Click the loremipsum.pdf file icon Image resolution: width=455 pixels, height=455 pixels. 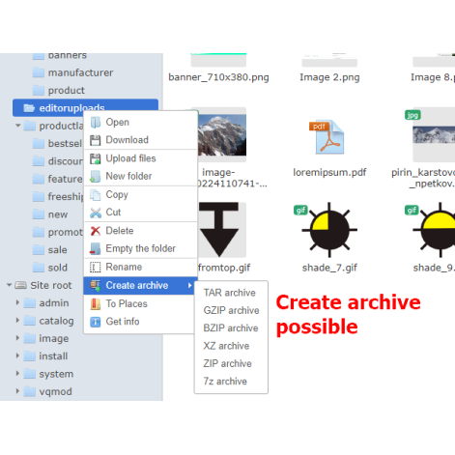pos(329,137)
